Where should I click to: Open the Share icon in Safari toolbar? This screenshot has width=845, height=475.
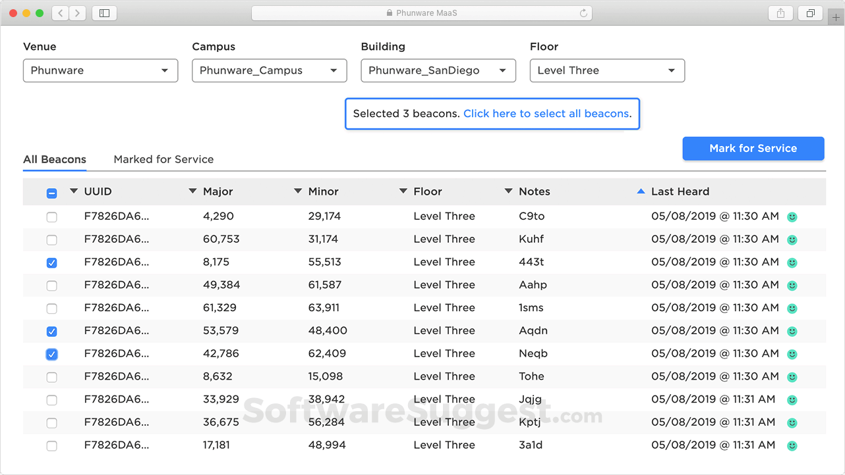tap(780, 13)
